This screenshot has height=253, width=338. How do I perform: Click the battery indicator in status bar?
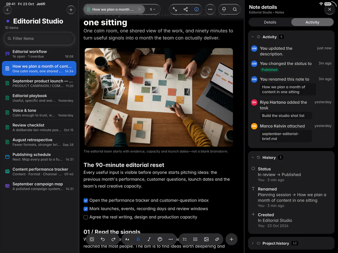click(x=328, y=4)
